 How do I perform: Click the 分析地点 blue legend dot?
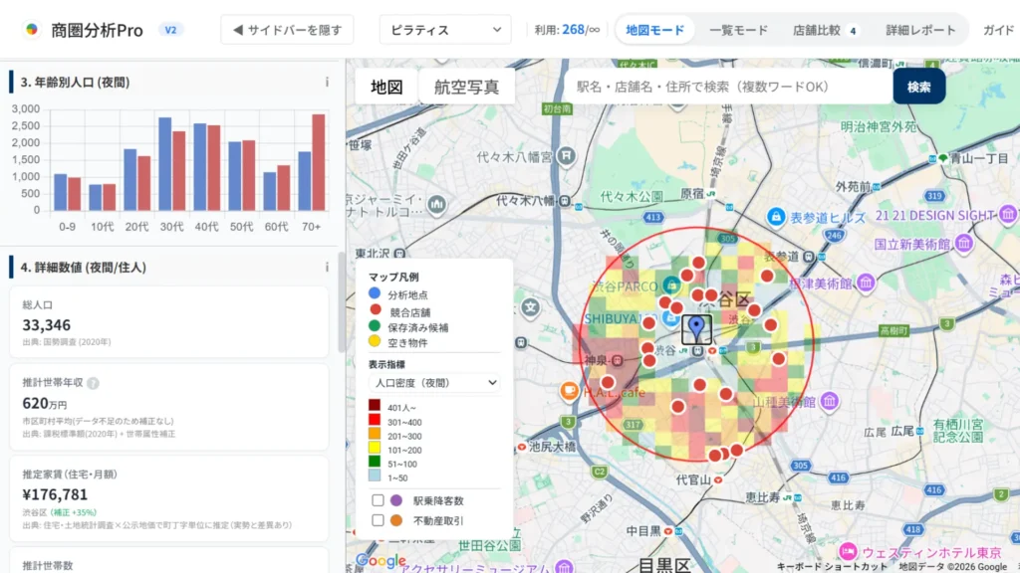click(x=375, y=293)
